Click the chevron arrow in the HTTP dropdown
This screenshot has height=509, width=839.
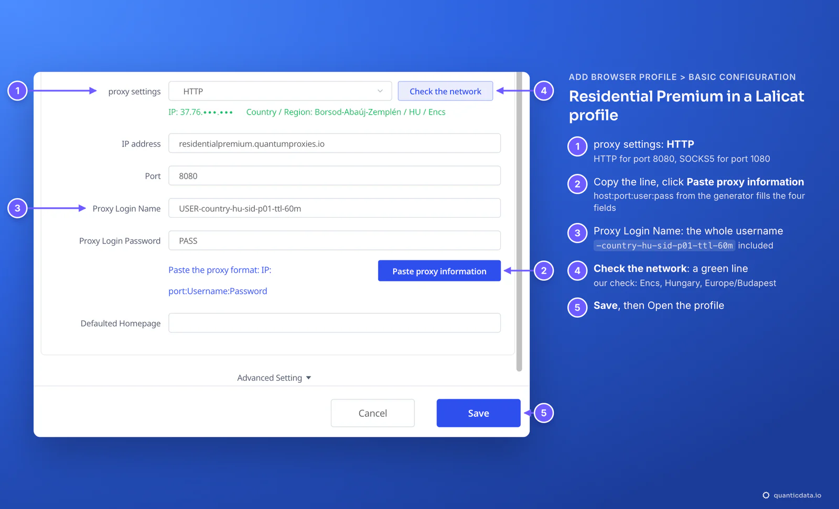point(380,91)
